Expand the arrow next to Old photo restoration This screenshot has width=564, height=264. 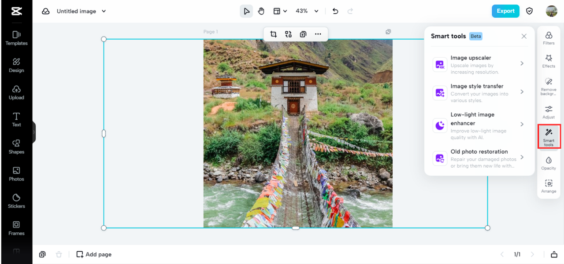pos(522,157)
